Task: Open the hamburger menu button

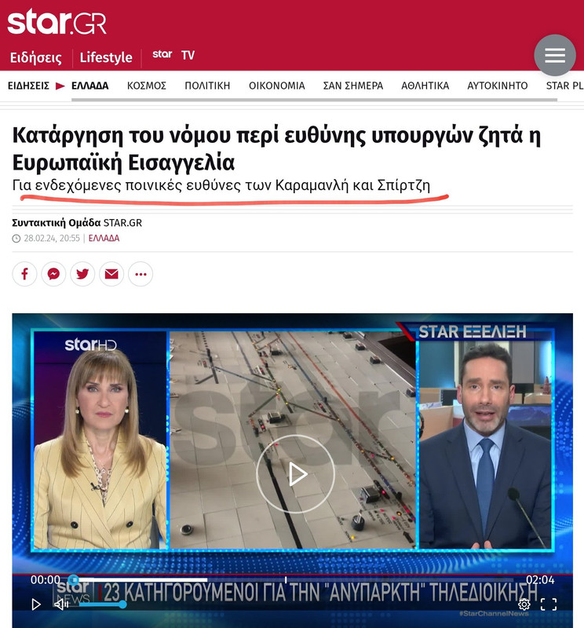Action: (x=555, y=55)
